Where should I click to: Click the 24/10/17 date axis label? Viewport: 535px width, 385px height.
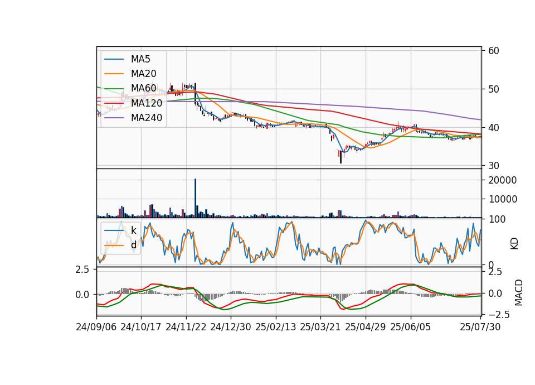140,327
